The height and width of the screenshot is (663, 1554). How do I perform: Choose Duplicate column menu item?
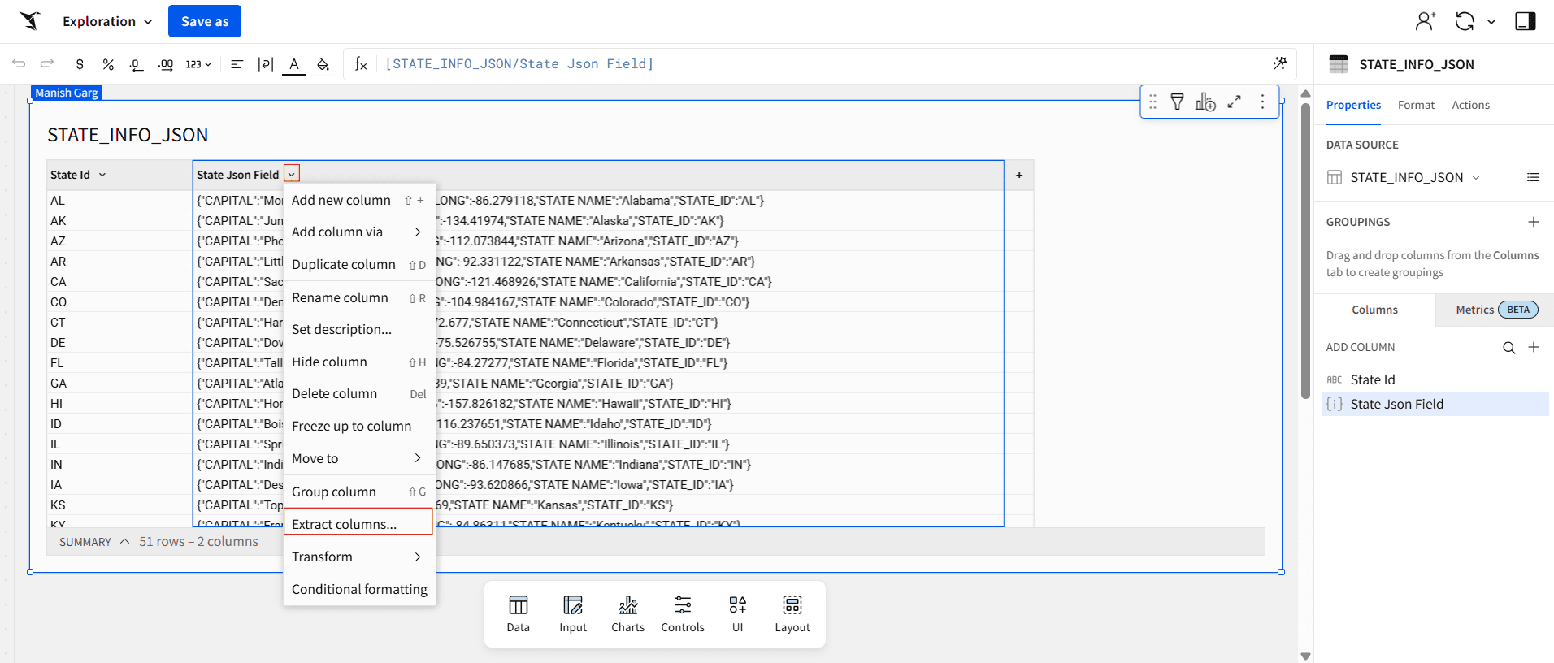359,265
